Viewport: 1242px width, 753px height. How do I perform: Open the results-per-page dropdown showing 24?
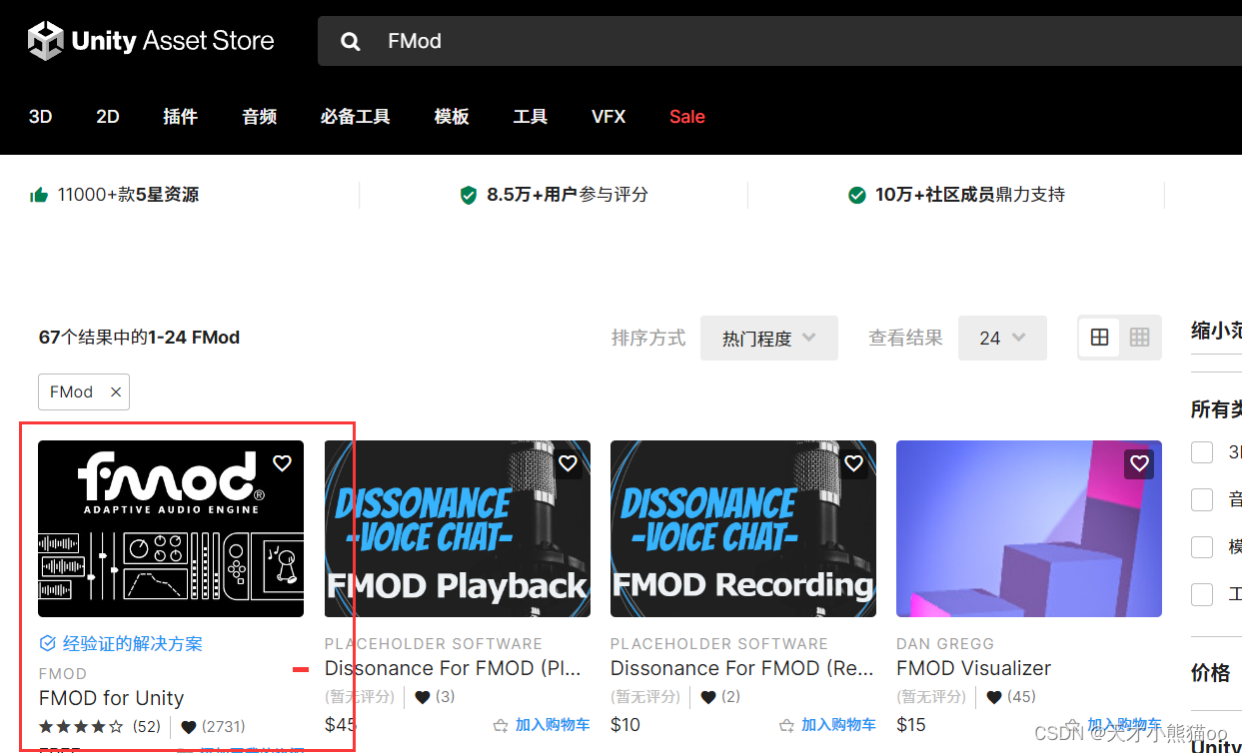pyautogui.click(x=1002, y=338)
